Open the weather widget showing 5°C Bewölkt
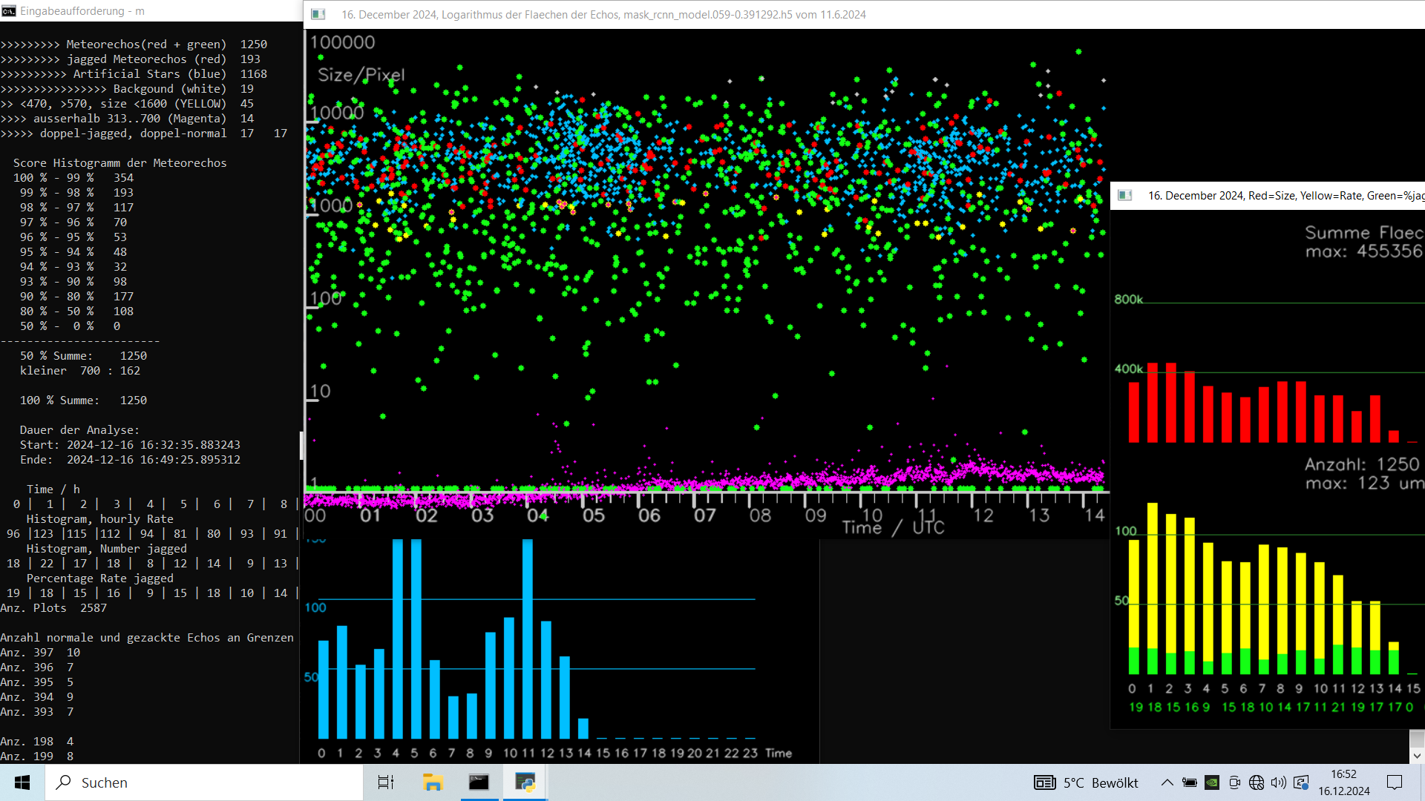 pos(1086,782)
